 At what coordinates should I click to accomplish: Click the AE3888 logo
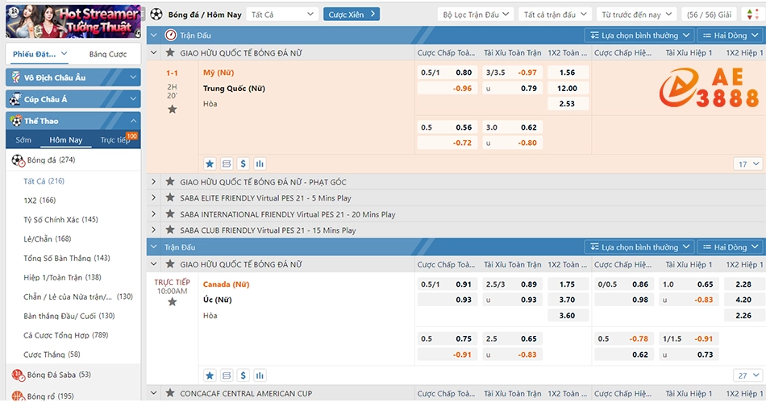pos(709,88)
